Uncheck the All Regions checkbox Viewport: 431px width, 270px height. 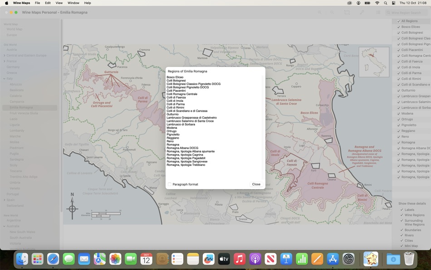pyautogui.click(x=399, y=21)
